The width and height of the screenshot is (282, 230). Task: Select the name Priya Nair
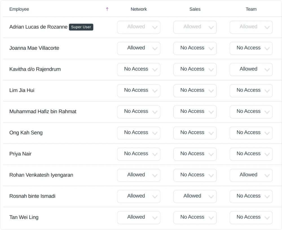20,154
